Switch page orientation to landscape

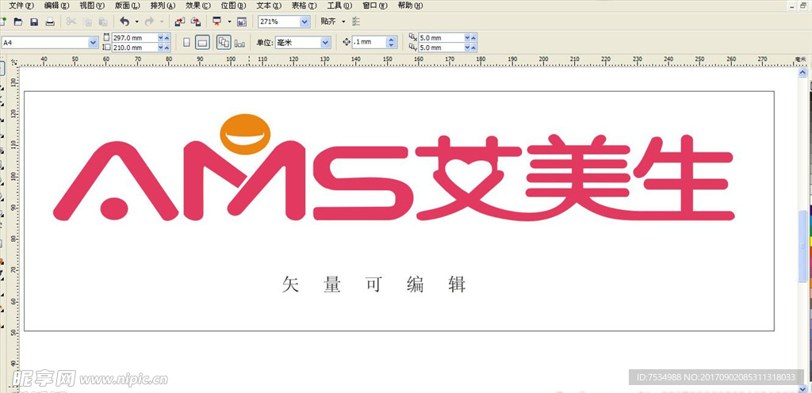(x=202, y=42)
